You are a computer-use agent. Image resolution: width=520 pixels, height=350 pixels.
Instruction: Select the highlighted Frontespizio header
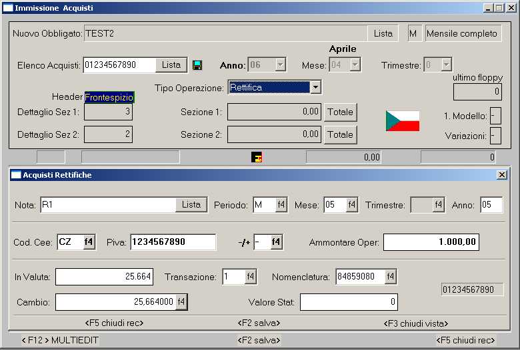coord(109,97)
